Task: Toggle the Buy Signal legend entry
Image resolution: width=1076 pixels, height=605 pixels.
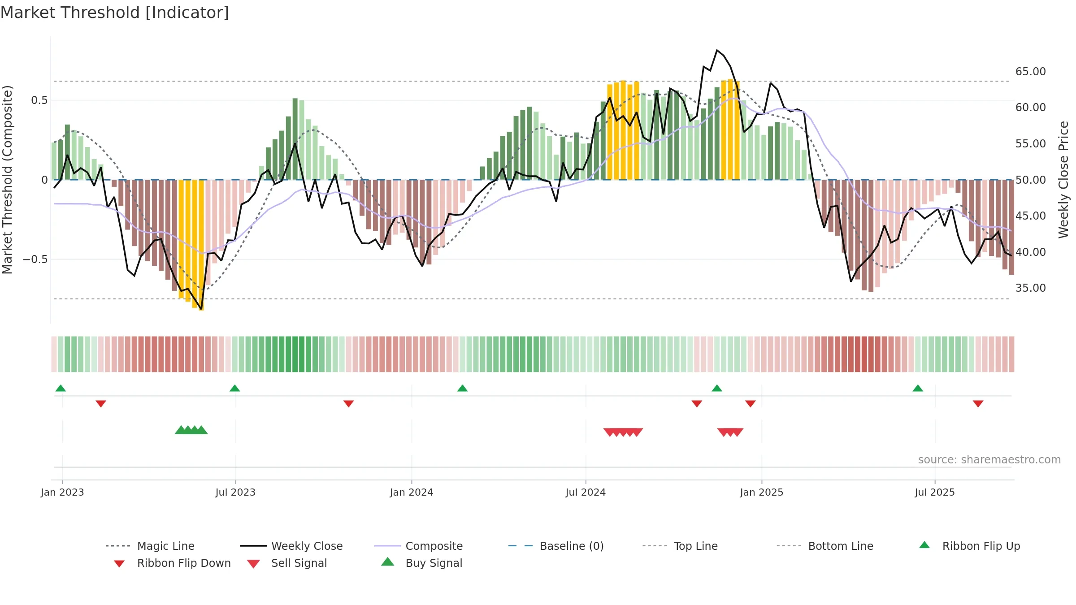Action: point(421,563)
